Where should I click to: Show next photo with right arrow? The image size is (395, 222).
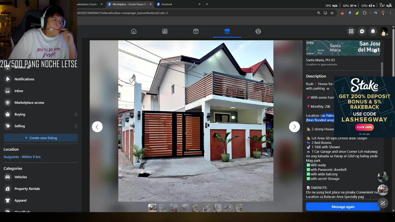(x=294, y=127)
